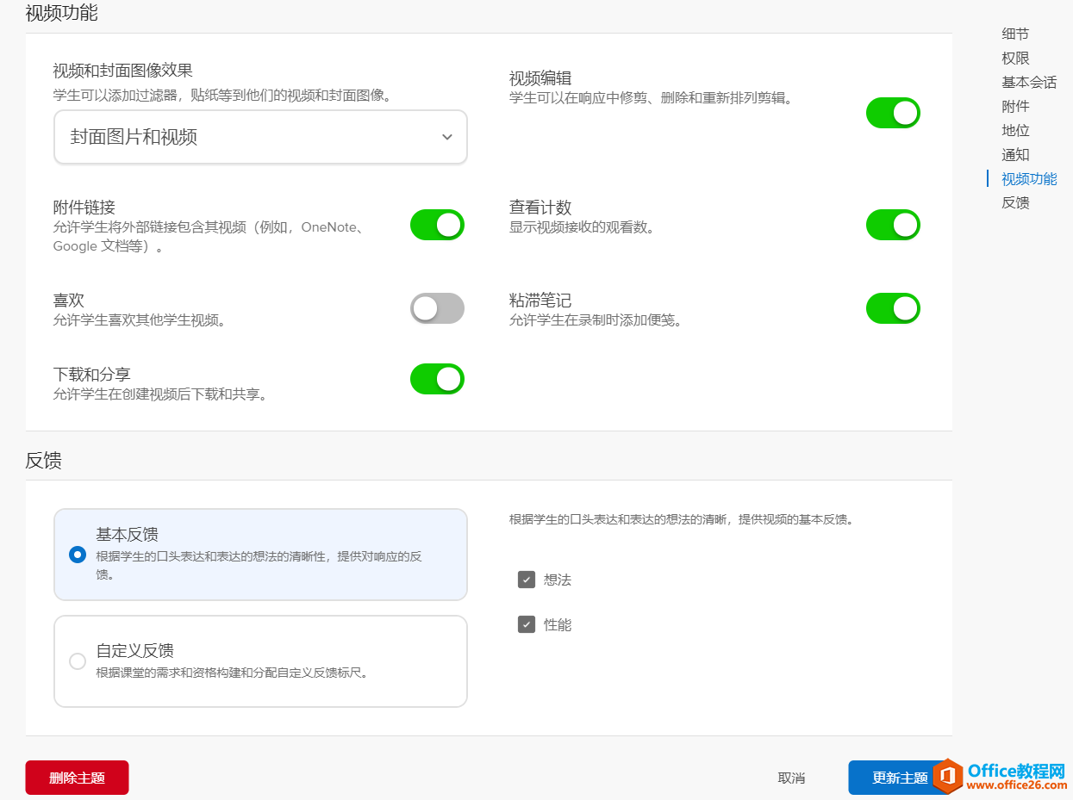Select 通知 in the side navigation
The image size is (1073, 800).
pyautogui.click(x=1014, y=155)
